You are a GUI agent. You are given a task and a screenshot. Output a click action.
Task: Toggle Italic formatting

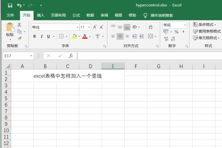click(x=41, y=36)
